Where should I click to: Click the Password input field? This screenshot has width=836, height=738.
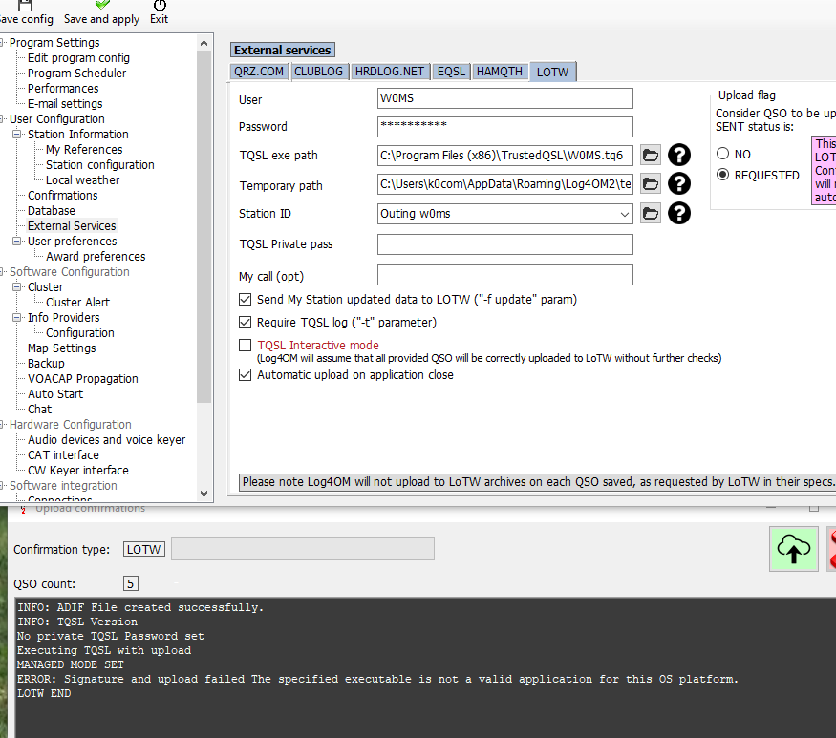(x=504, y=127)
